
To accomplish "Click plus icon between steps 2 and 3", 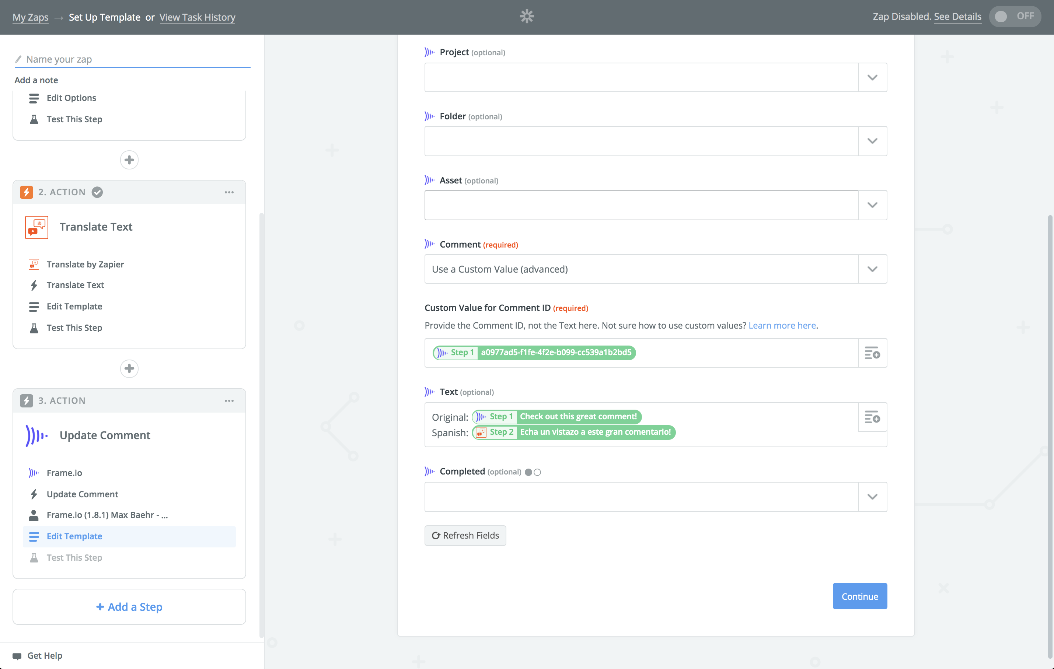I will [x=129, y=368].
